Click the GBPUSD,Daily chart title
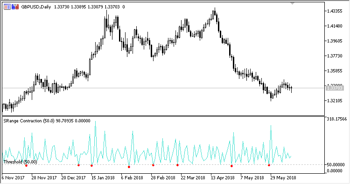 click(36, 7)
